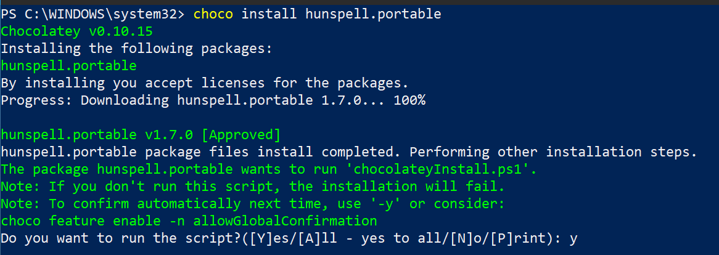Click 'Installing the following packages:' line
Viewport: 719px width, 255px height.
click(x=137, y=49)
